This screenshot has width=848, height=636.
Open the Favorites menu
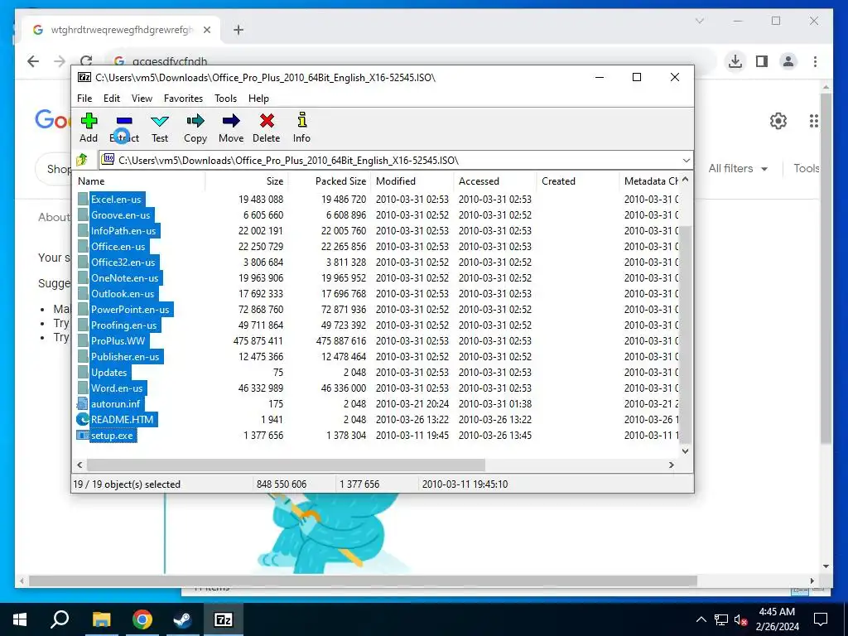tap(183, 99)
